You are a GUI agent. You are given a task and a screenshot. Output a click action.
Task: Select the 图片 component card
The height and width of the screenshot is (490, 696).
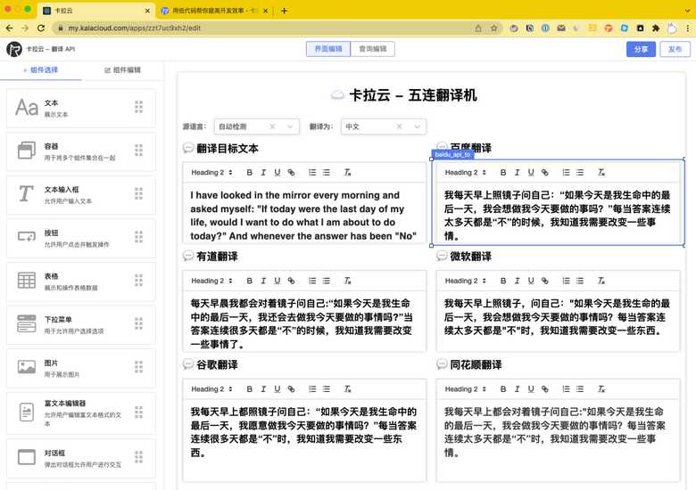pos(81,368)
